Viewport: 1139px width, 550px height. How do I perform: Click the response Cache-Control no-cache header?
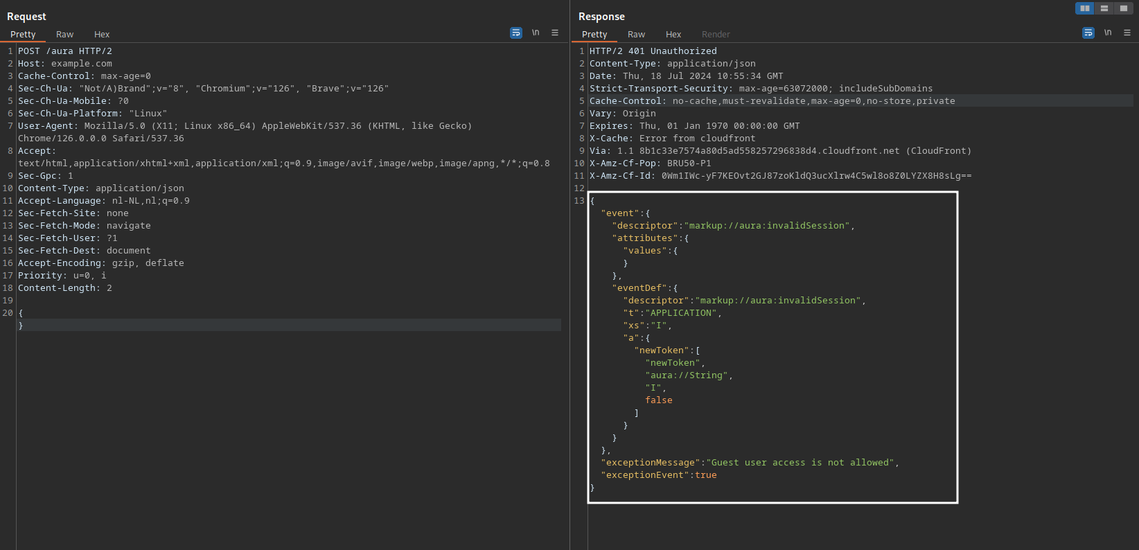click(x=772, y=101)
